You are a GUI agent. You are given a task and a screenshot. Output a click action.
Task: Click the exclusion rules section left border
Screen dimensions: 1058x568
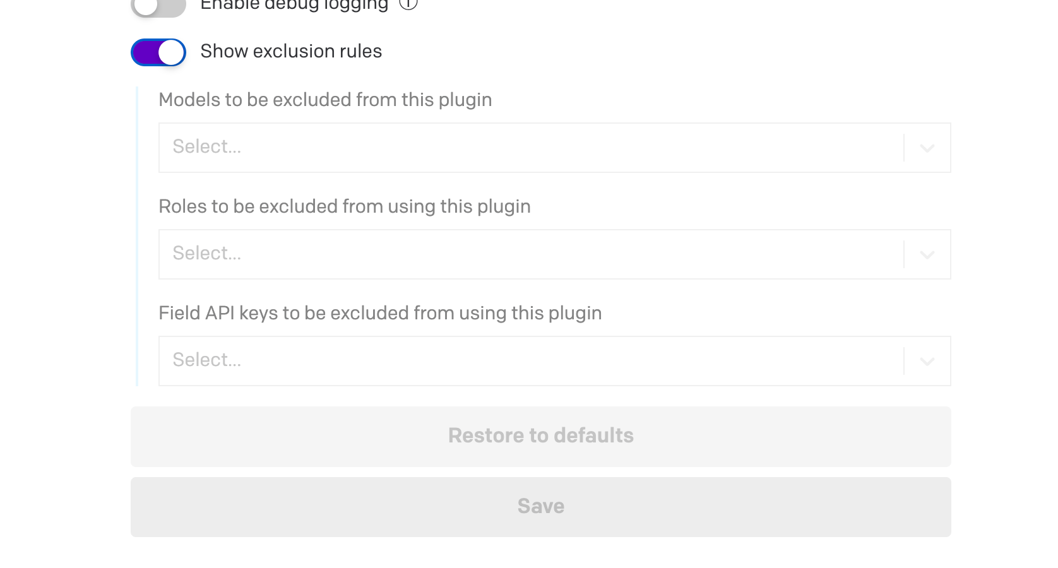click(137, 236)
